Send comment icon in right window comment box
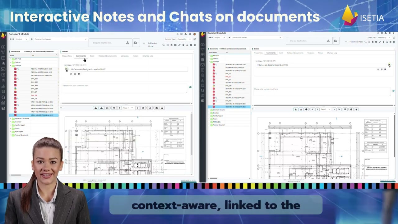The height and width of the screenshot is (224, 398). (393, 91)
